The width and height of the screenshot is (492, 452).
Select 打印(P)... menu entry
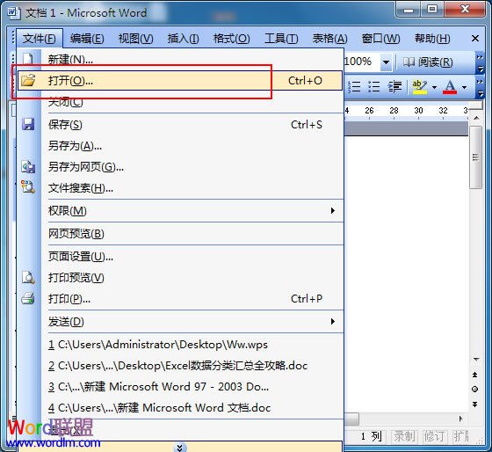pyautogui.click(x=180, y=299)
